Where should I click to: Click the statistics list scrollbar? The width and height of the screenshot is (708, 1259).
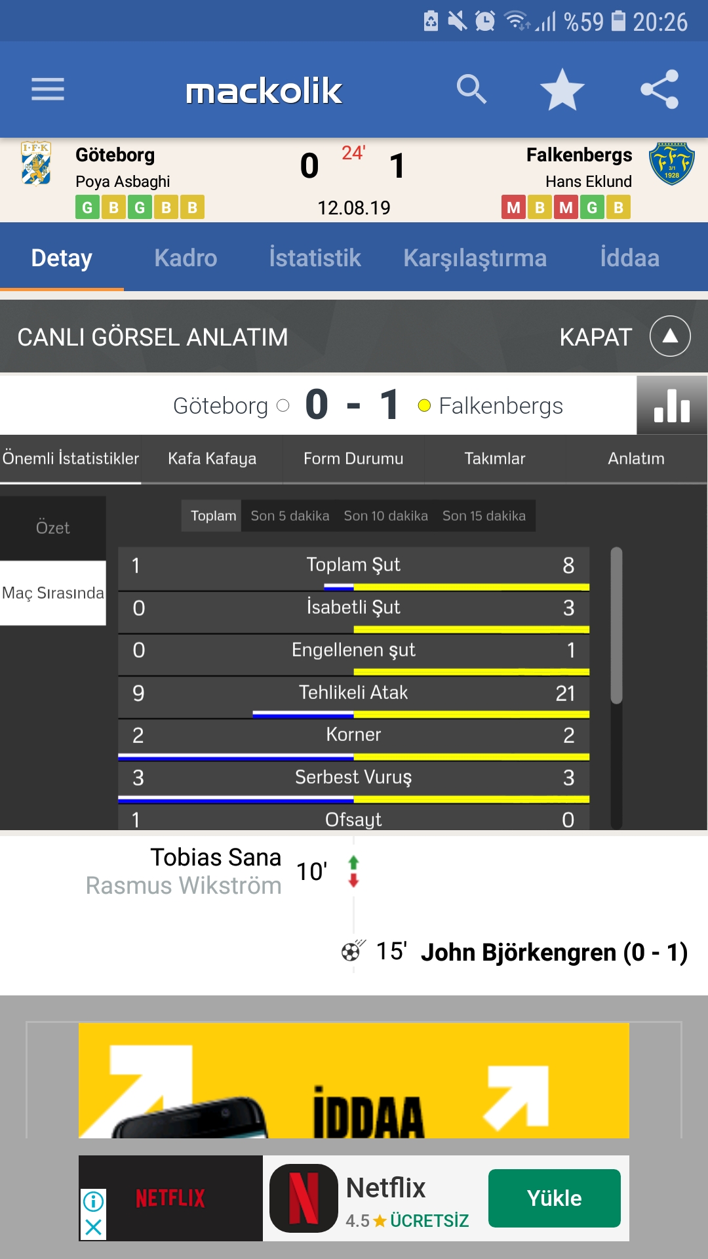[x=616, y=625]
